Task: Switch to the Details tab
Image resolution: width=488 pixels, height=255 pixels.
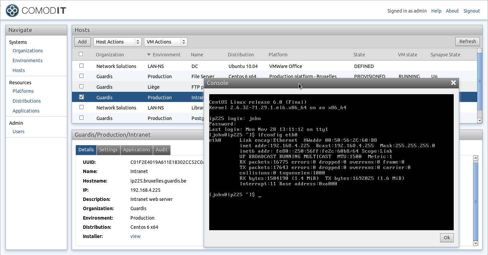Action: click(86, 150)
